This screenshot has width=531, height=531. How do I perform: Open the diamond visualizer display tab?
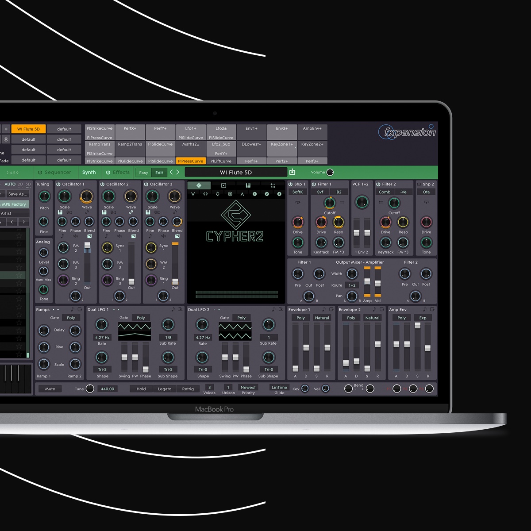pyautogui.click(x=199, y=185)
